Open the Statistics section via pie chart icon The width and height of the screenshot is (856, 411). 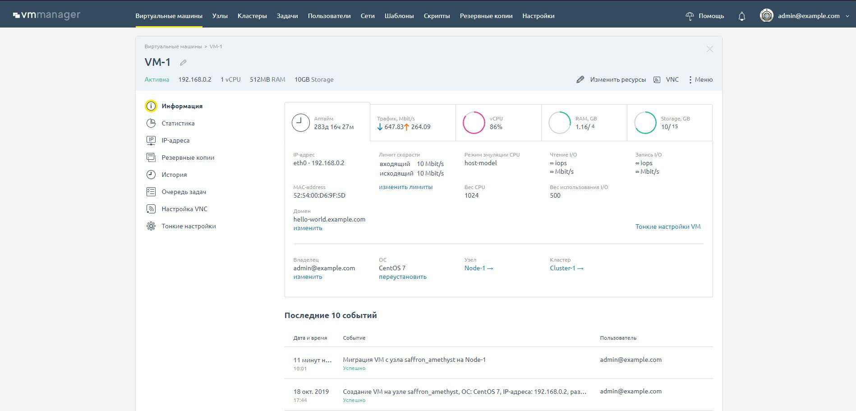151,123
